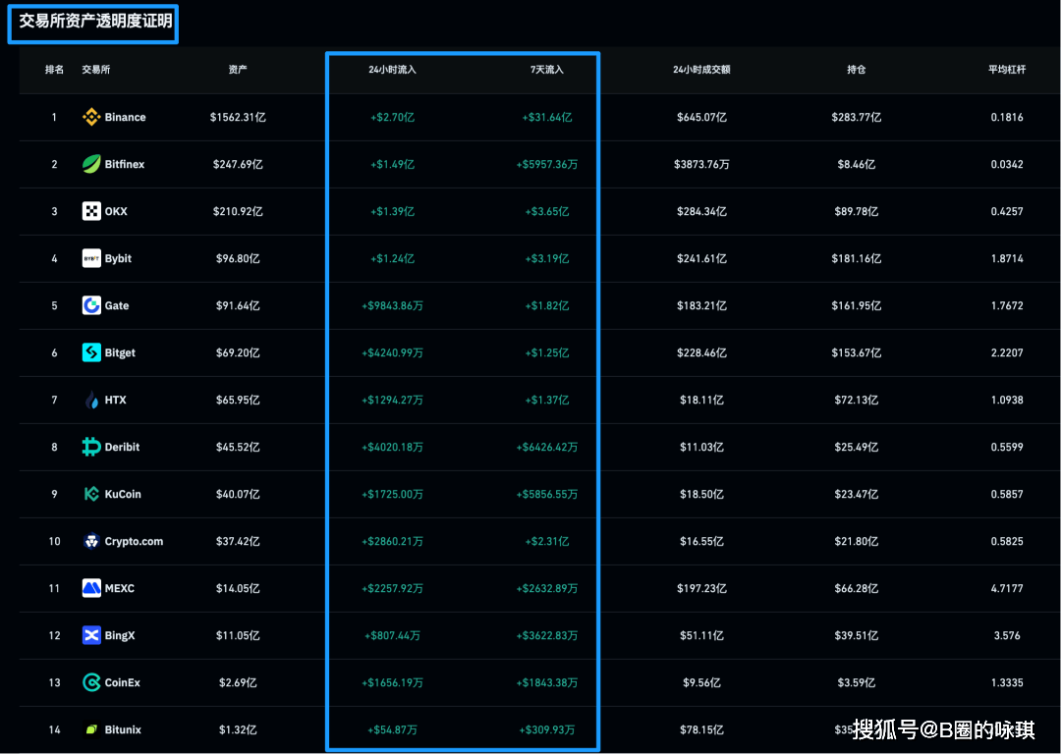Click the Binance logo icon
The width and height of the screenshot is (1061, 754).
point(91,117)
